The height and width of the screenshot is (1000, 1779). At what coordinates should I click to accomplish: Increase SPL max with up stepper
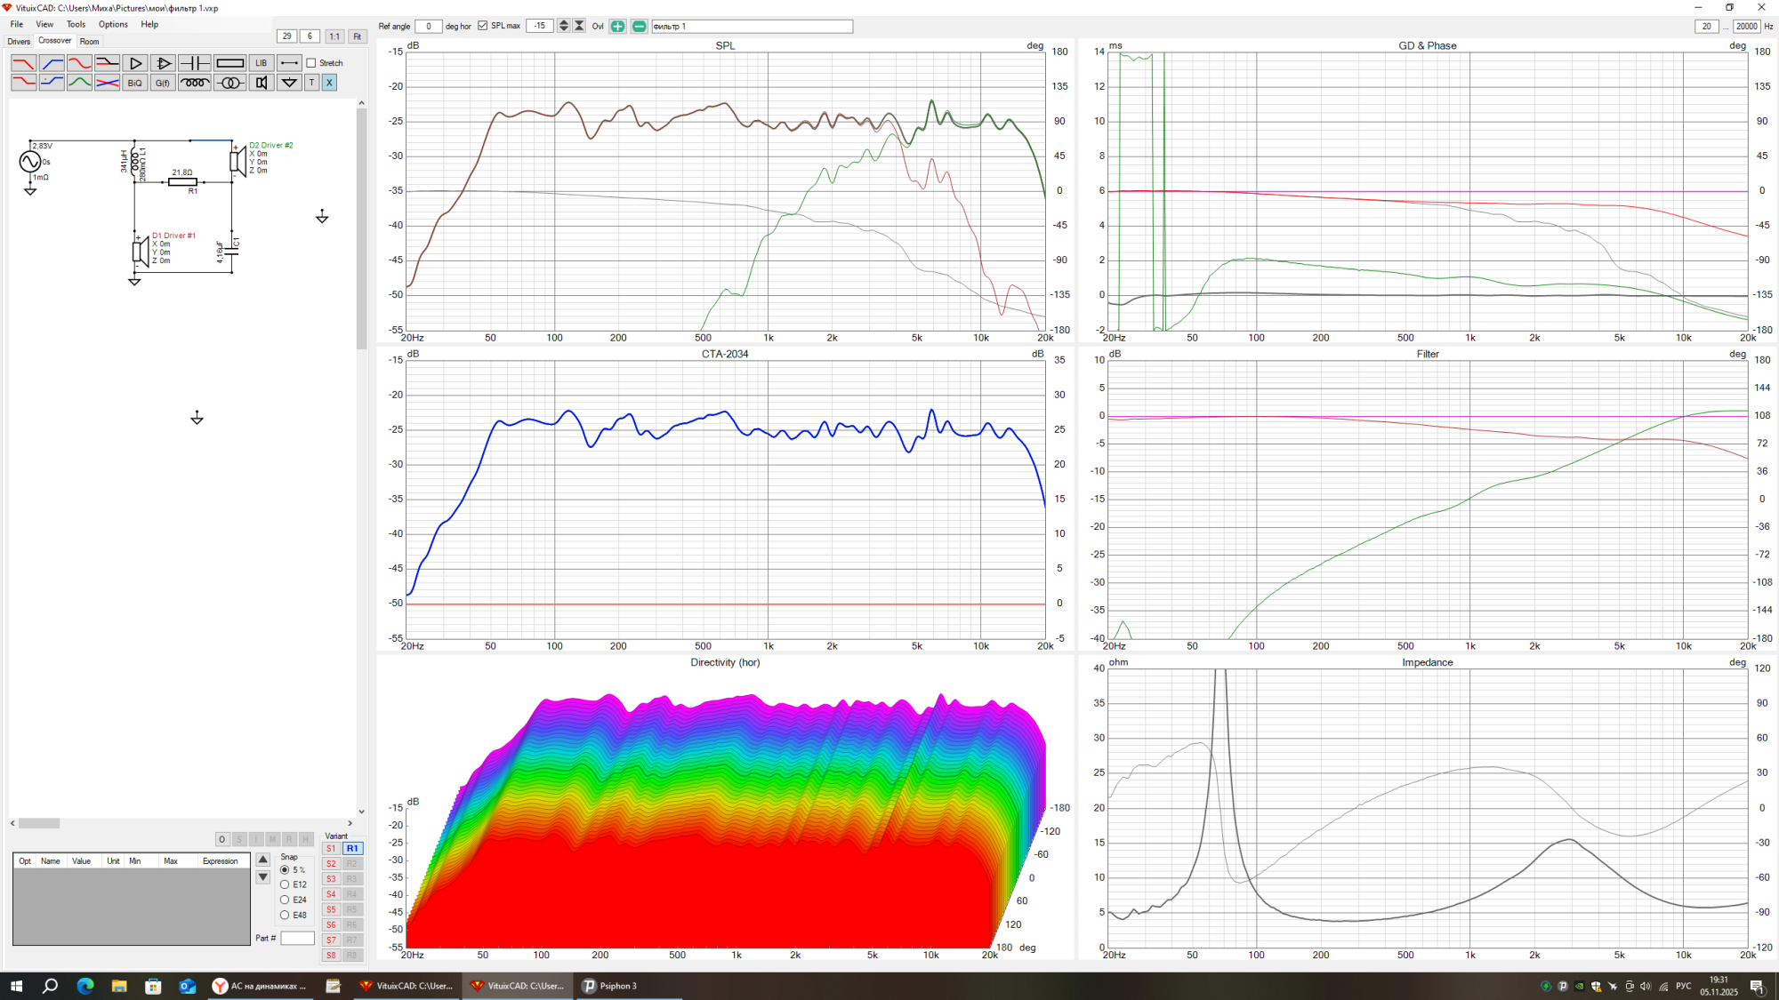pos(563,23)
